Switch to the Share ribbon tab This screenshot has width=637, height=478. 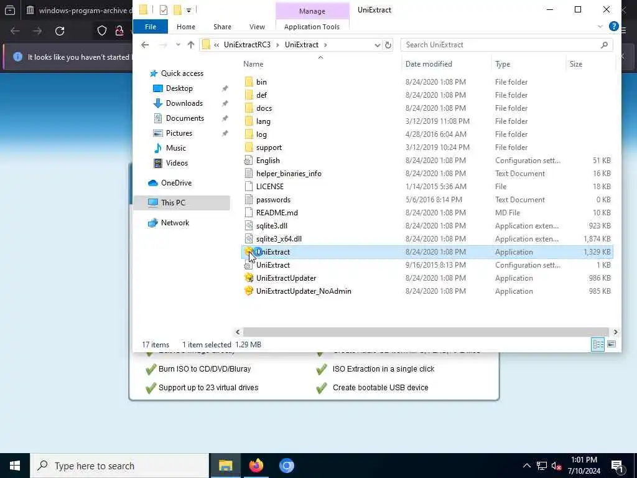click(222, 26)
